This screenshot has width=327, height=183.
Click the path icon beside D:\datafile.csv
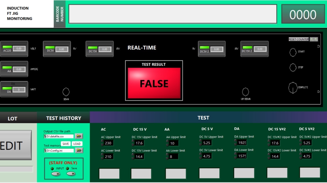pyautogui.click(x=45, y=136)
